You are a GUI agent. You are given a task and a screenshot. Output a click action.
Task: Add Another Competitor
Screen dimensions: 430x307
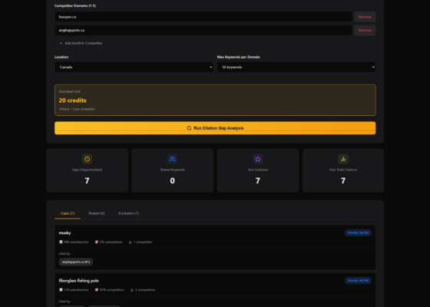click(81, 43)
